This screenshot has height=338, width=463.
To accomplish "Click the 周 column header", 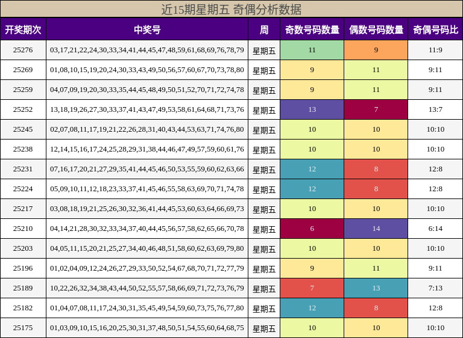I will [x=264, y=29].
